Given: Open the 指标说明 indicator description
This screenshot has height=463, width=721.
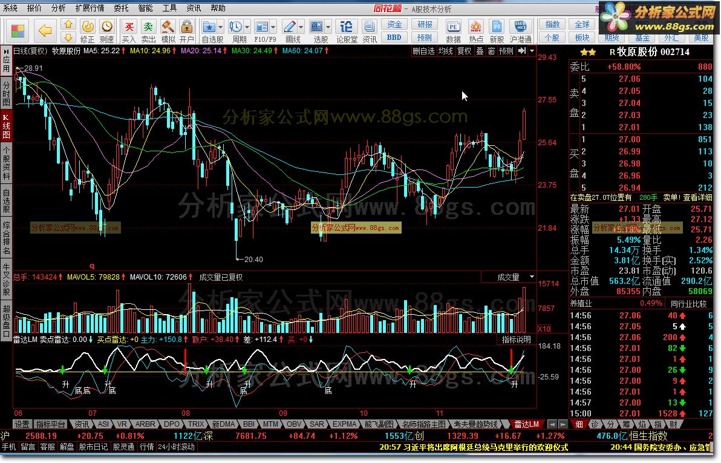Looking at the screenshot, I should 516,340.
